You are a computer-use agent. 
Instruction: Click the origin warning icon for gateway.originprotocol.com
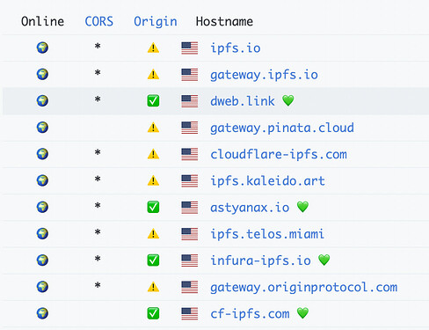pos(153,287)
